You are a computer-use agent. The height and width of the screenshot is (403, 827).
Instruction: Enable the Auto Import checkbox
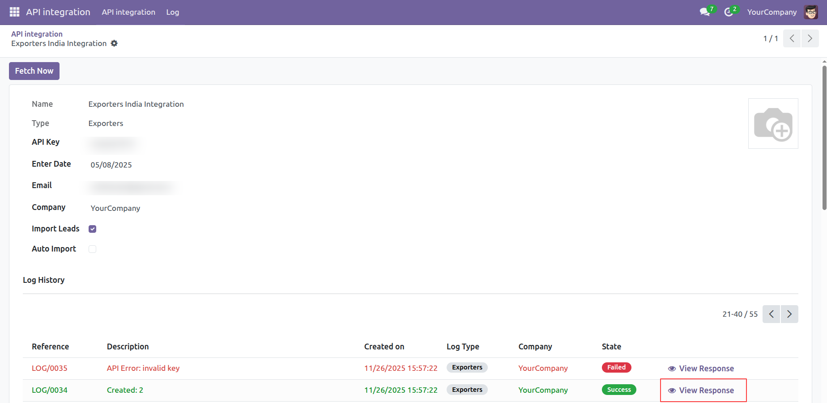tap(93, 249)
